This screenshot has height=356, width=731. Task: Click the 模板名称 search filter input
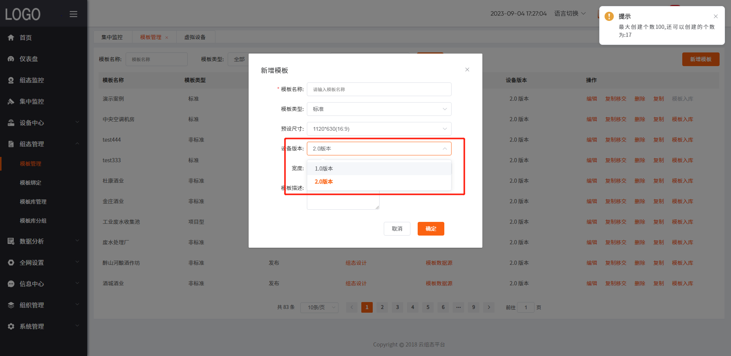tap(156, 59)
